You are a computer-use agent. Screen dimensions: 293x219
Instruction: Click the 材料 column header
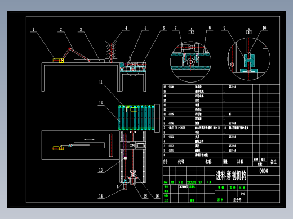[x=240, y=162]
